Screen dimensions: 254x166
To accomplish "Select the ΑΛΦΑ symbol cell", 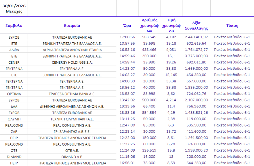I will 14,50.
